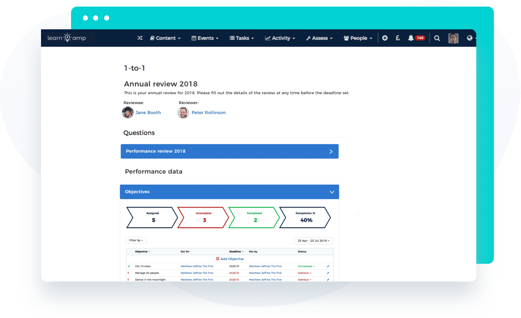The width and height of the screenshot is (521, 318).
Task: Change status of 'Get 10 sales' from Completed
Action: point(306,266)
